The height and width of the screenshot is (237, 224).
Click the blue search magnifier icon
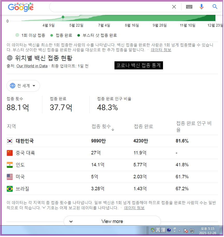215,7
